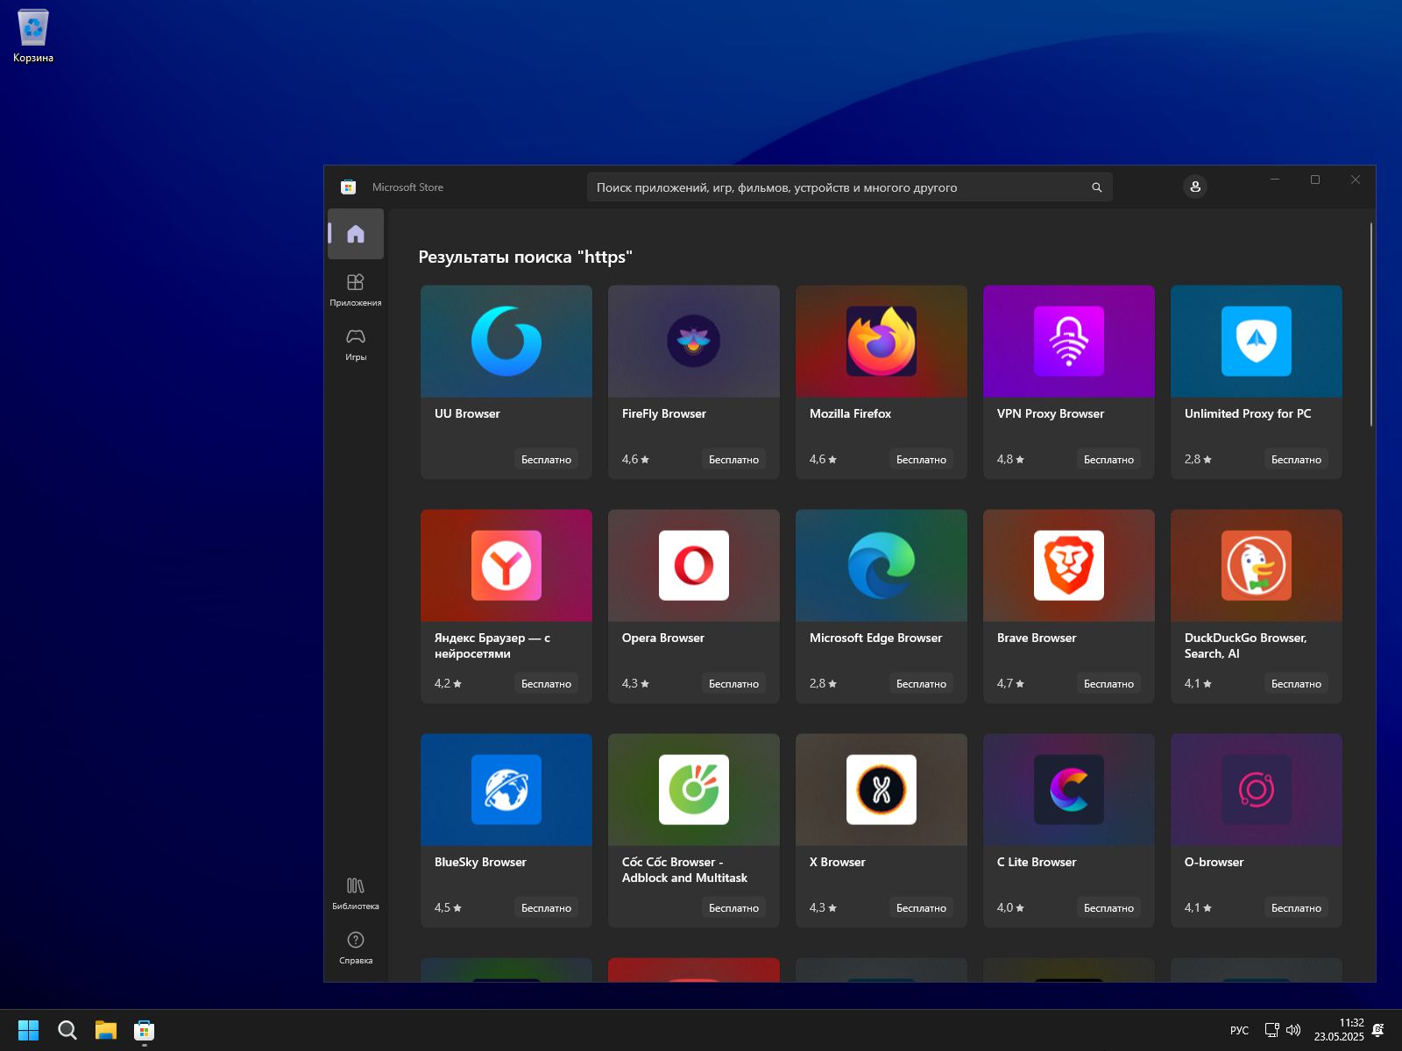Image resolution: width=1402 pixels, height=1051 pixels.
Task: Open the notifications bell in system tray
Action: pos(1377,1030)
